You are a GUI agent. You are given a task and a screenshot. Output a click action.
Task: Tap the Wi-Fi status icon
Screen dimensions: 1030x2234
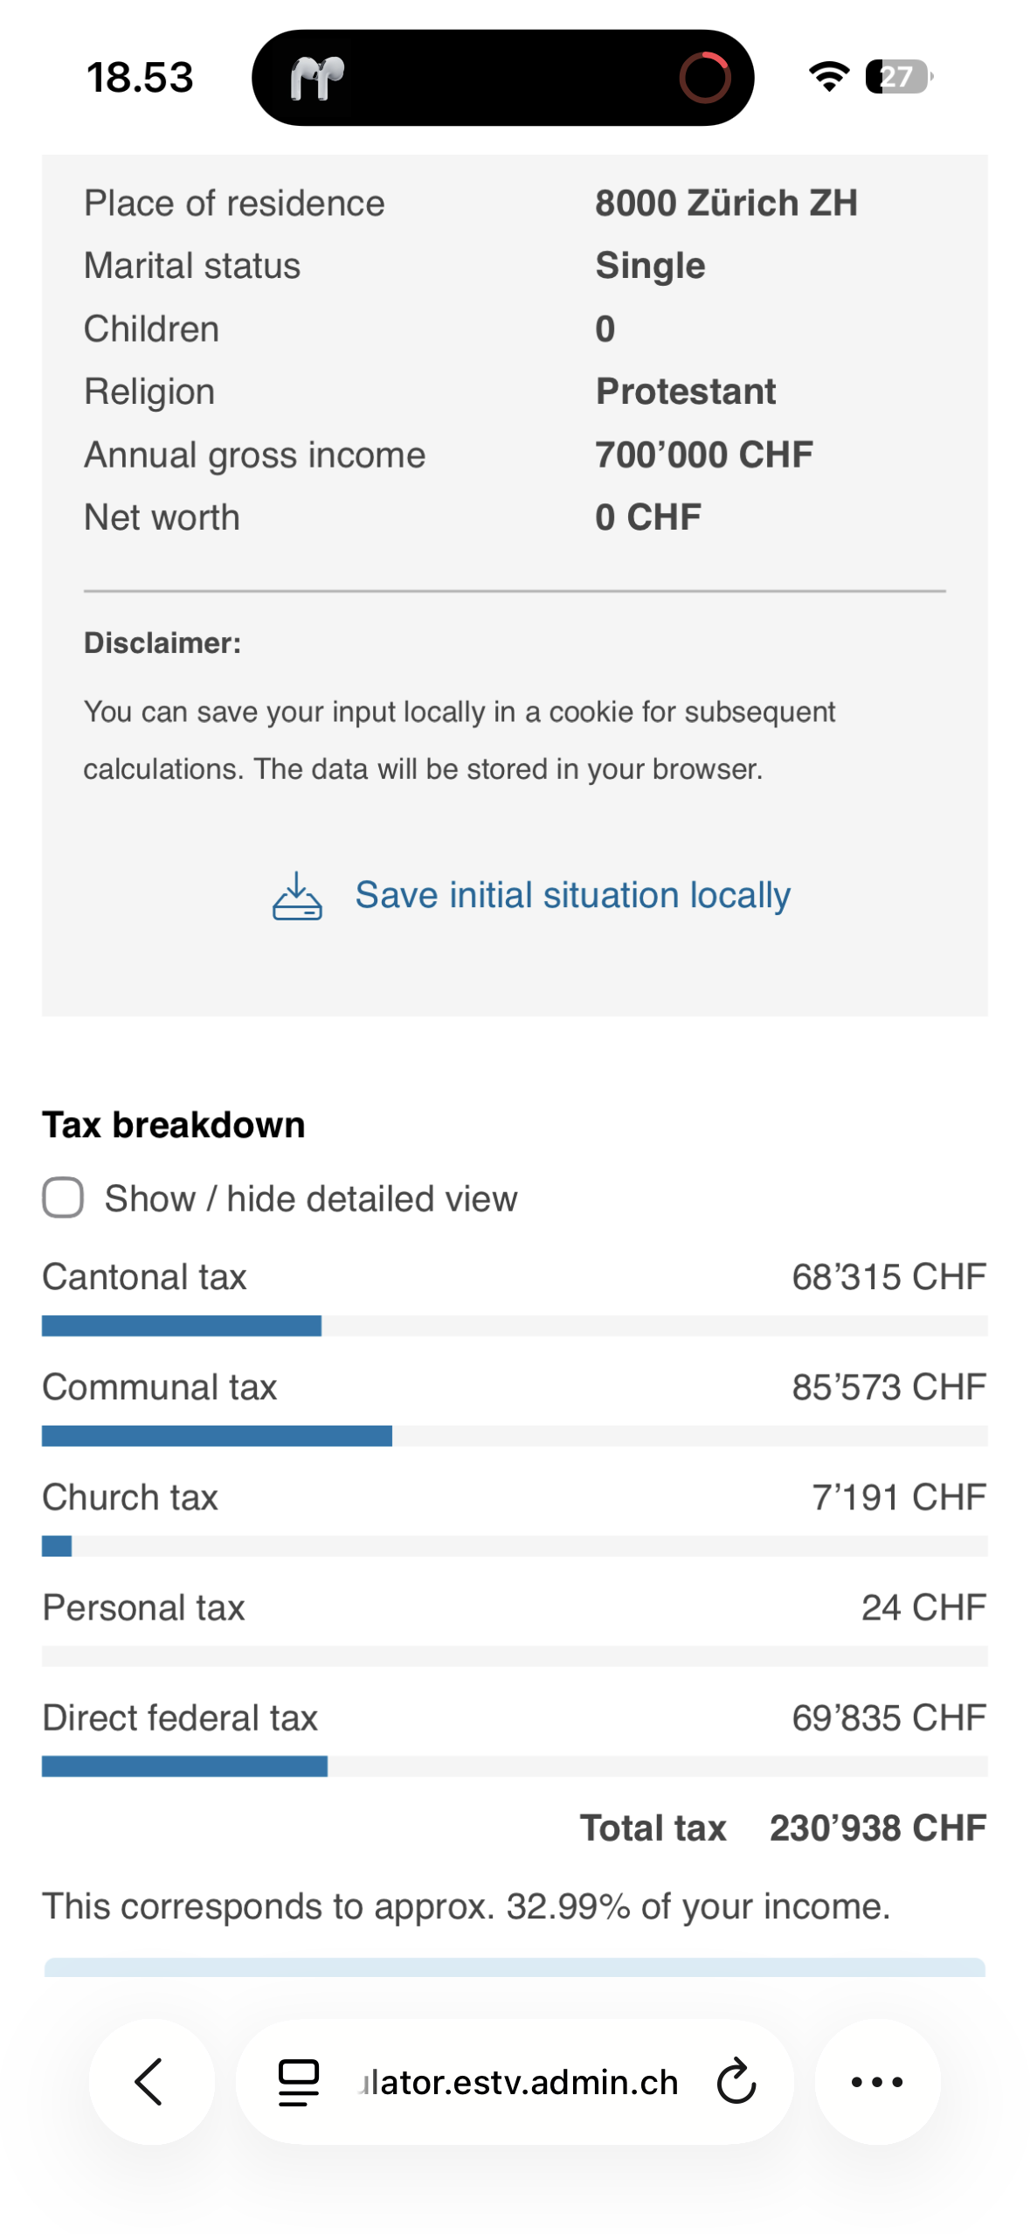coord(828,77)
